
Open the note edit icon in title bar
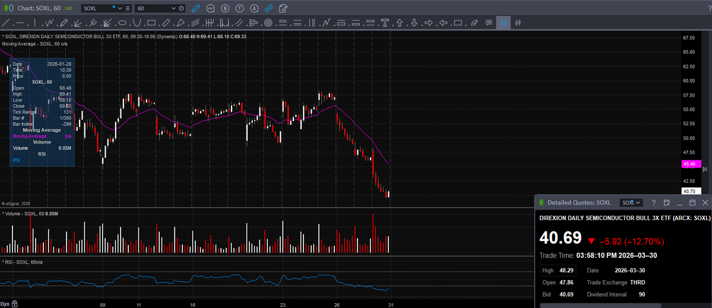coord(283,8)
